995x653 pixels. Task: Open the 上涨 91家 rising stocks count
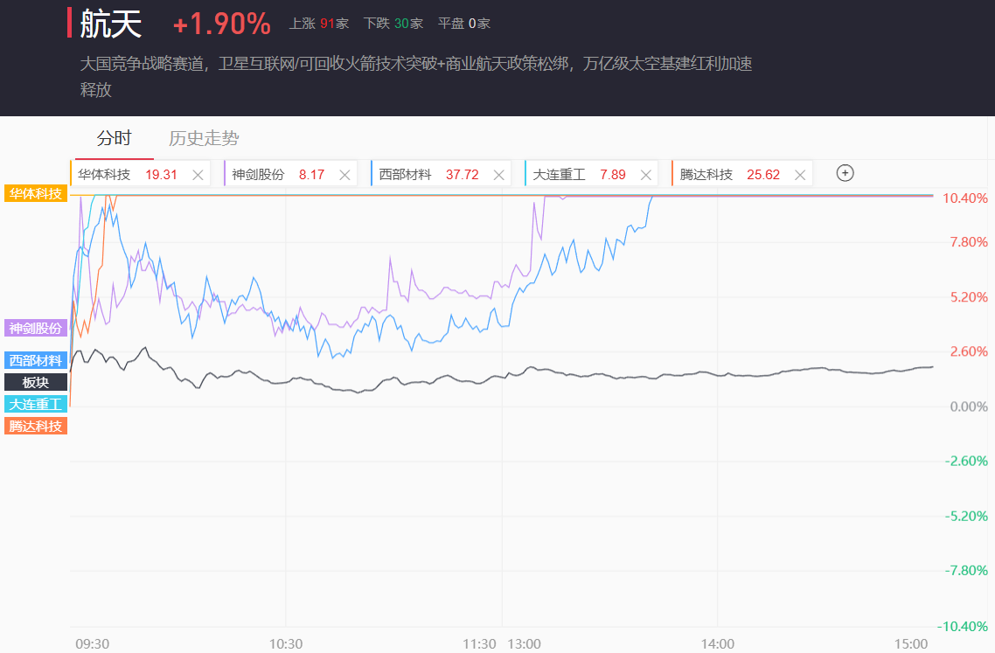pyautogui.click(x=318, y=24)
